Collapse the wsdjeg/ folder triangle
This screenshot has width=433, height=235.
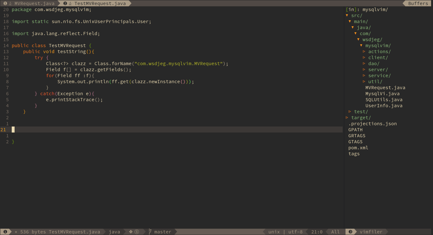click(359, 40)
